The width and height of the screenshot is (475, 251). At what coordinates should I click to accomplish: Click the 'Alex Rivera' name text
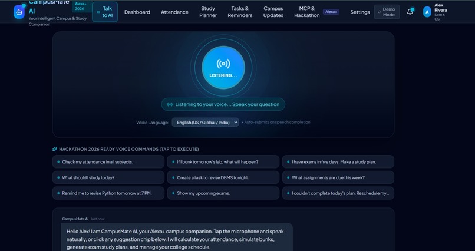tap(440, 8)
